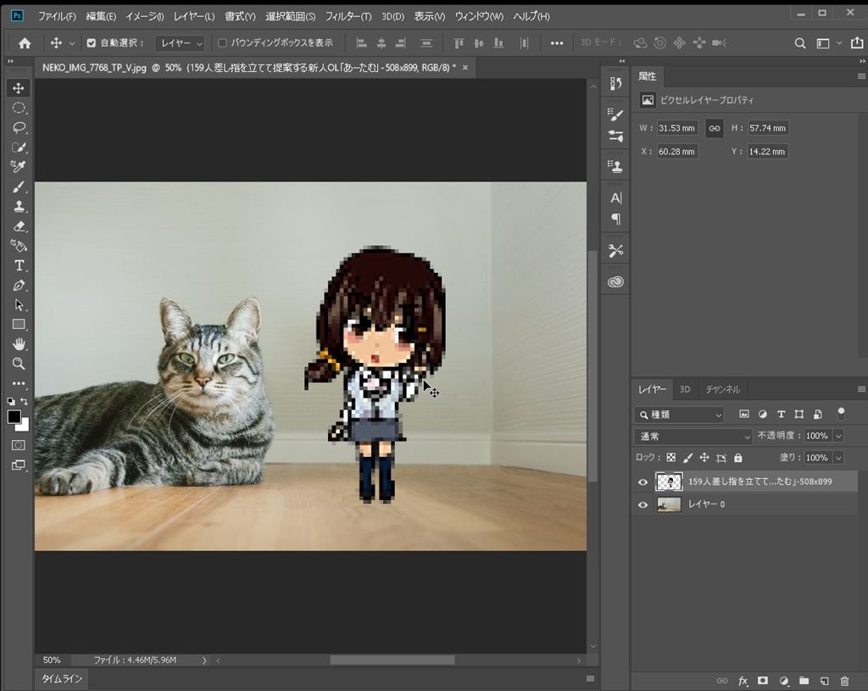
Task: Click the タイムライン panel label
Action: click(62, 679)
